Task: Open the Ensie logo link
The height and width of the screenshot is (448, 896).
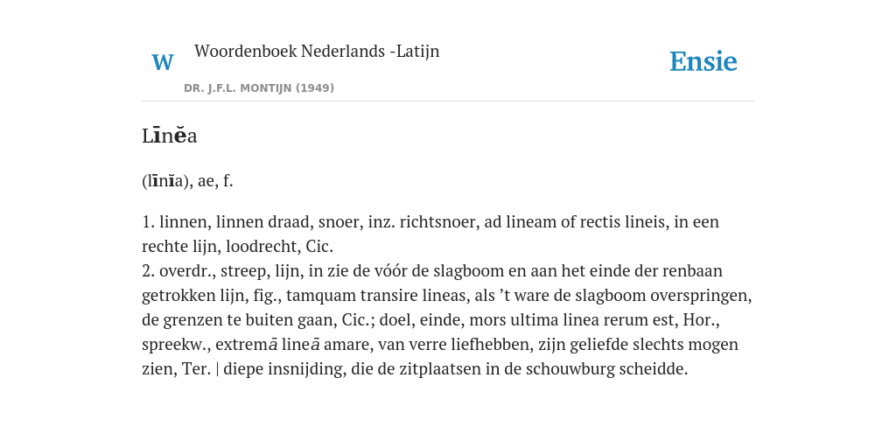Action: (x=703, y=61)
